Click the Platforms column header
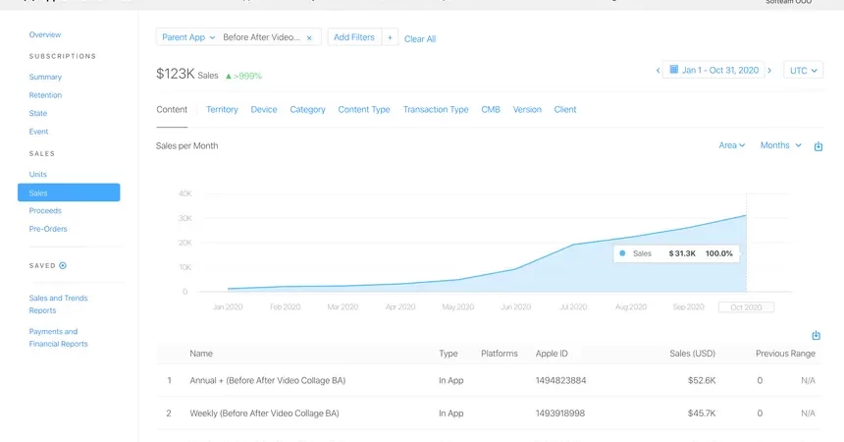Viewport: 844px width, 442px height. tap(499, 354)
